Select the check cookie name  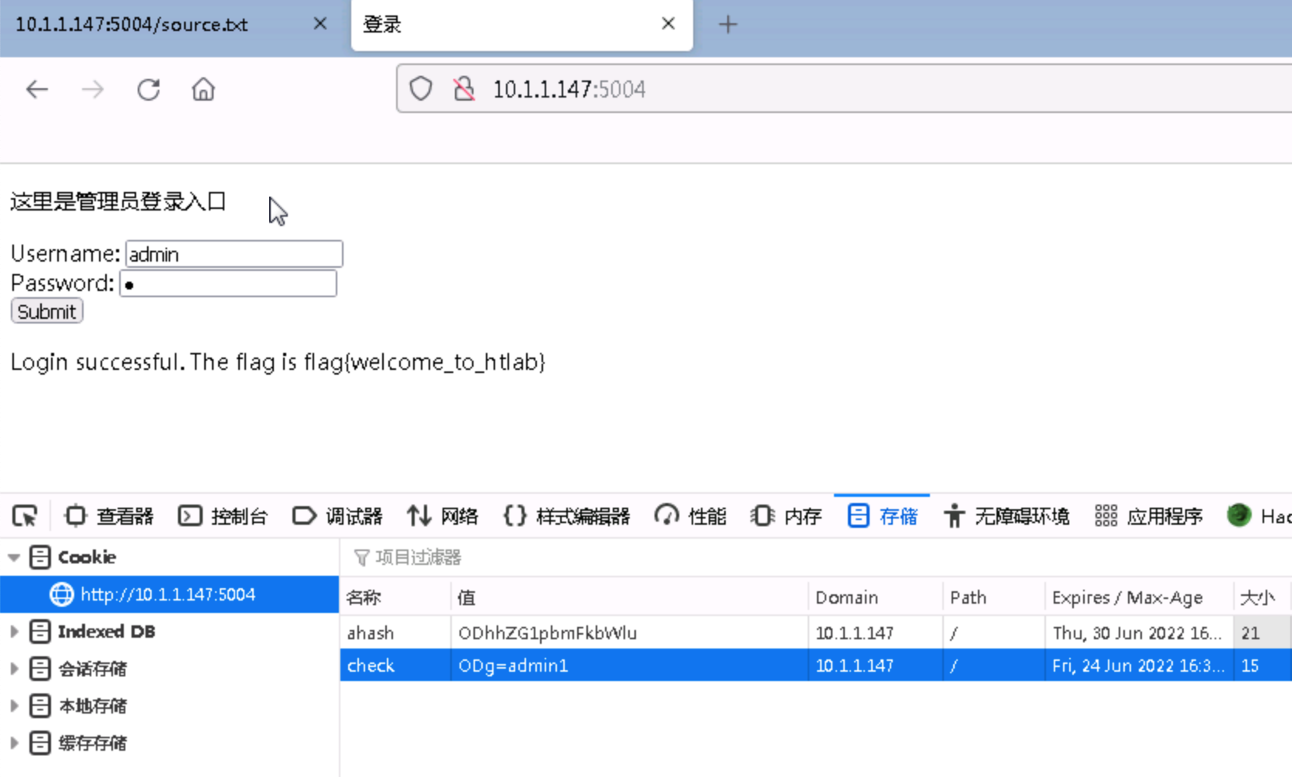(x=371, y=666)
